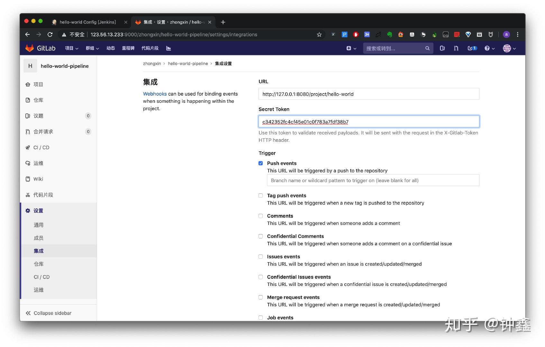The width and height of the screenshot is (545, 347).
Task: Open the blue diamond extension icon
Action: point(468,35)
